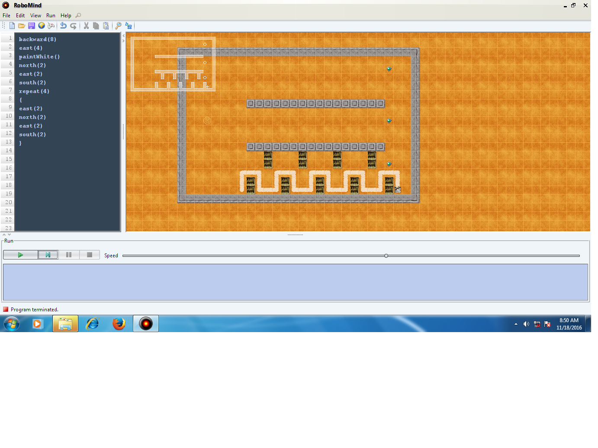The image size is (598, 448).
Task: Click network status tray icon
Action: [537, 324]
